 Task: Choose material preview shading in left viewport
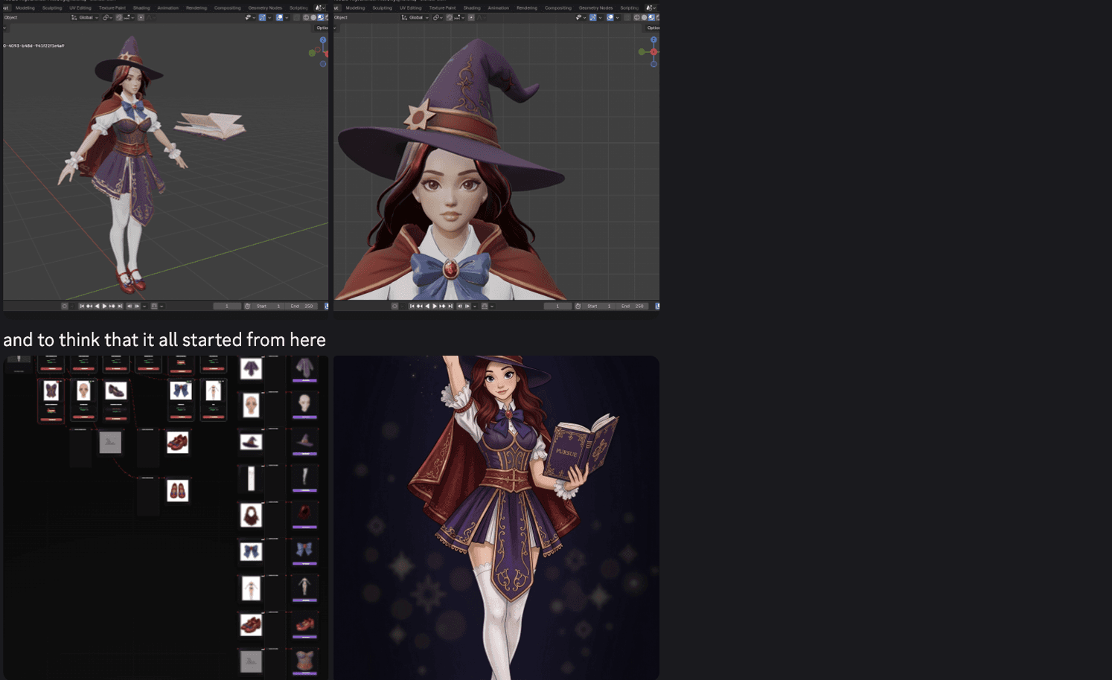tap(321, 17)
